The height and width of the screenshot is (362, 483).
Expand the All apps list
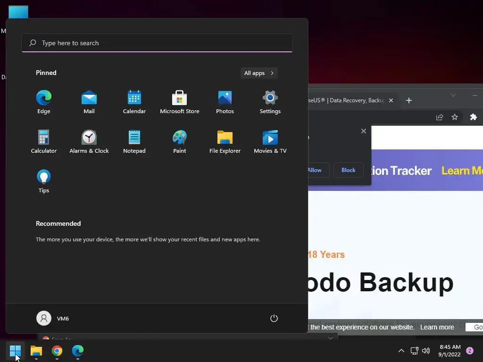[x=259, y=73]
